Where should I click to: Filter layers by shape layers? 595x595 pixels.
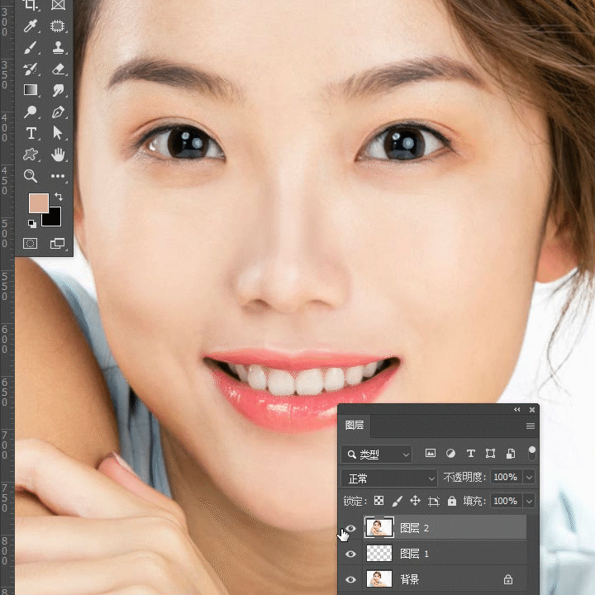490,453
